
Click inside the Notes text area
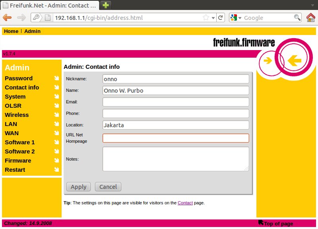[x=176, y=159]
